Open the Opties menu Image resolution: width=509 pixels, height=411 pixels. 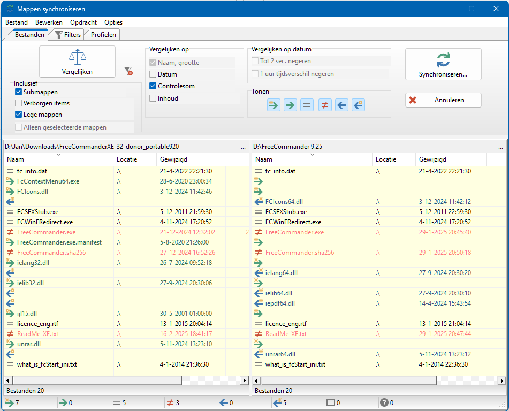coord(113,22)
